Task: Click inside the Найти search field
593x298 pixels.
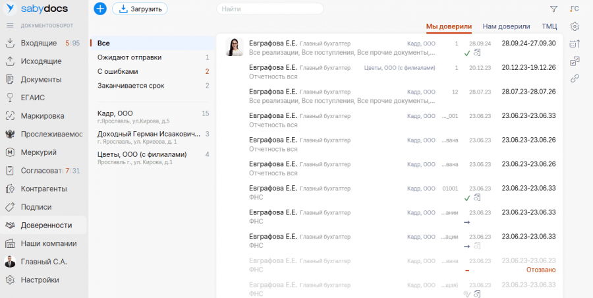Action: tap(270, 9)
